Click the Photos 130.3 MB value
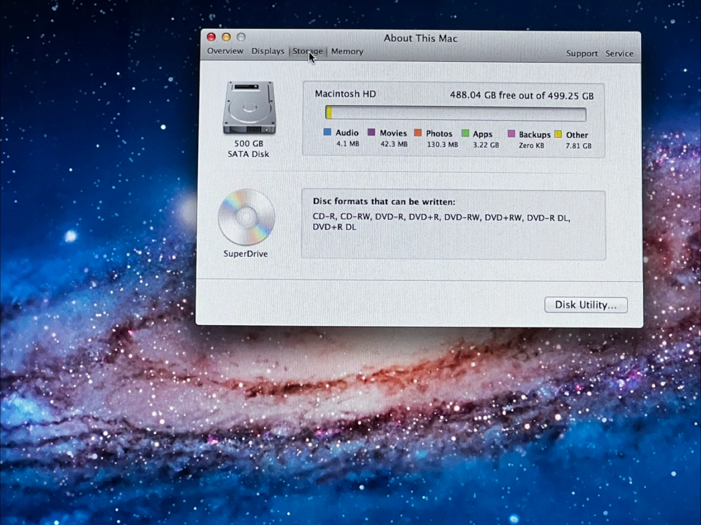 443,145
